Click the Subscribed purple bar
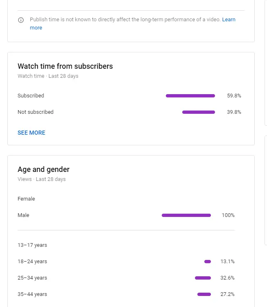267x307 pixels. click(x=190, y=96)
